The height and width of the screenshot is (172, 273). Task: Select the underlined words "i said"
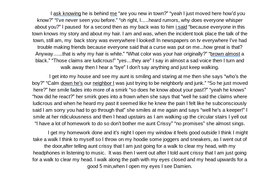click(181, 27)
